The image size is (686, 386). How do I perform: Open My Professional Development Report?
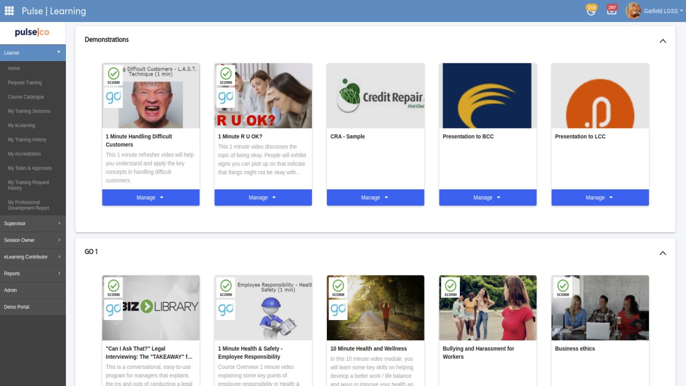[x=28, y=205]
